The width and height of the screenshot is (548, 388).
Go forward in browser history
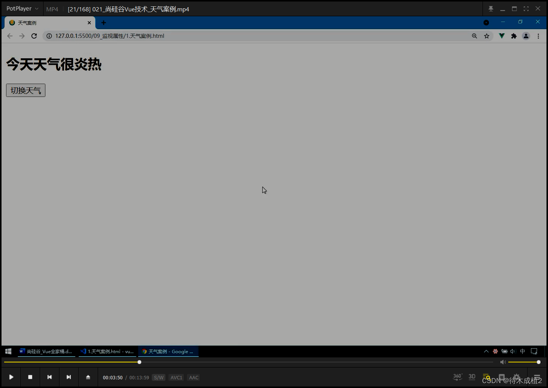point(22,36)
